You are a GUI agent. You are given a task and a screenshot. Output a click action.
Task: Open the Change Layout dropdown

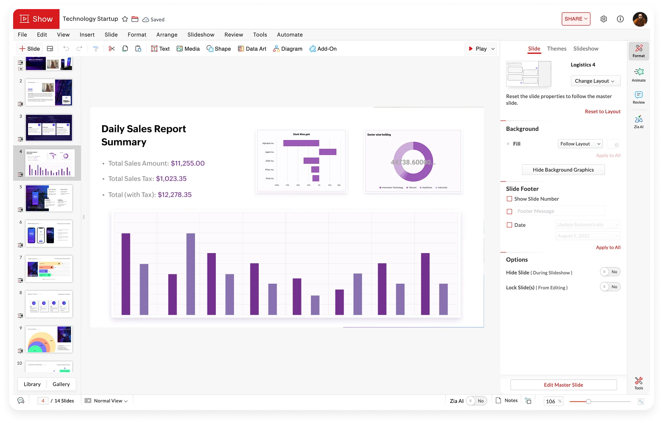coord(595,81)
